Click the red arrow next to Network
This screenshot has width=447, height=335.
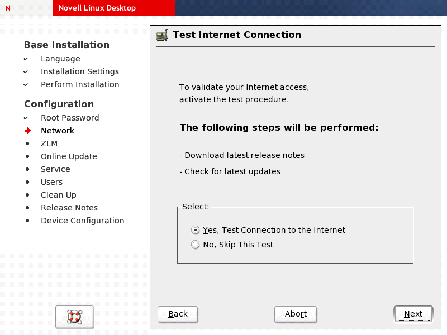pyautogui.click(x=27, y=131)
